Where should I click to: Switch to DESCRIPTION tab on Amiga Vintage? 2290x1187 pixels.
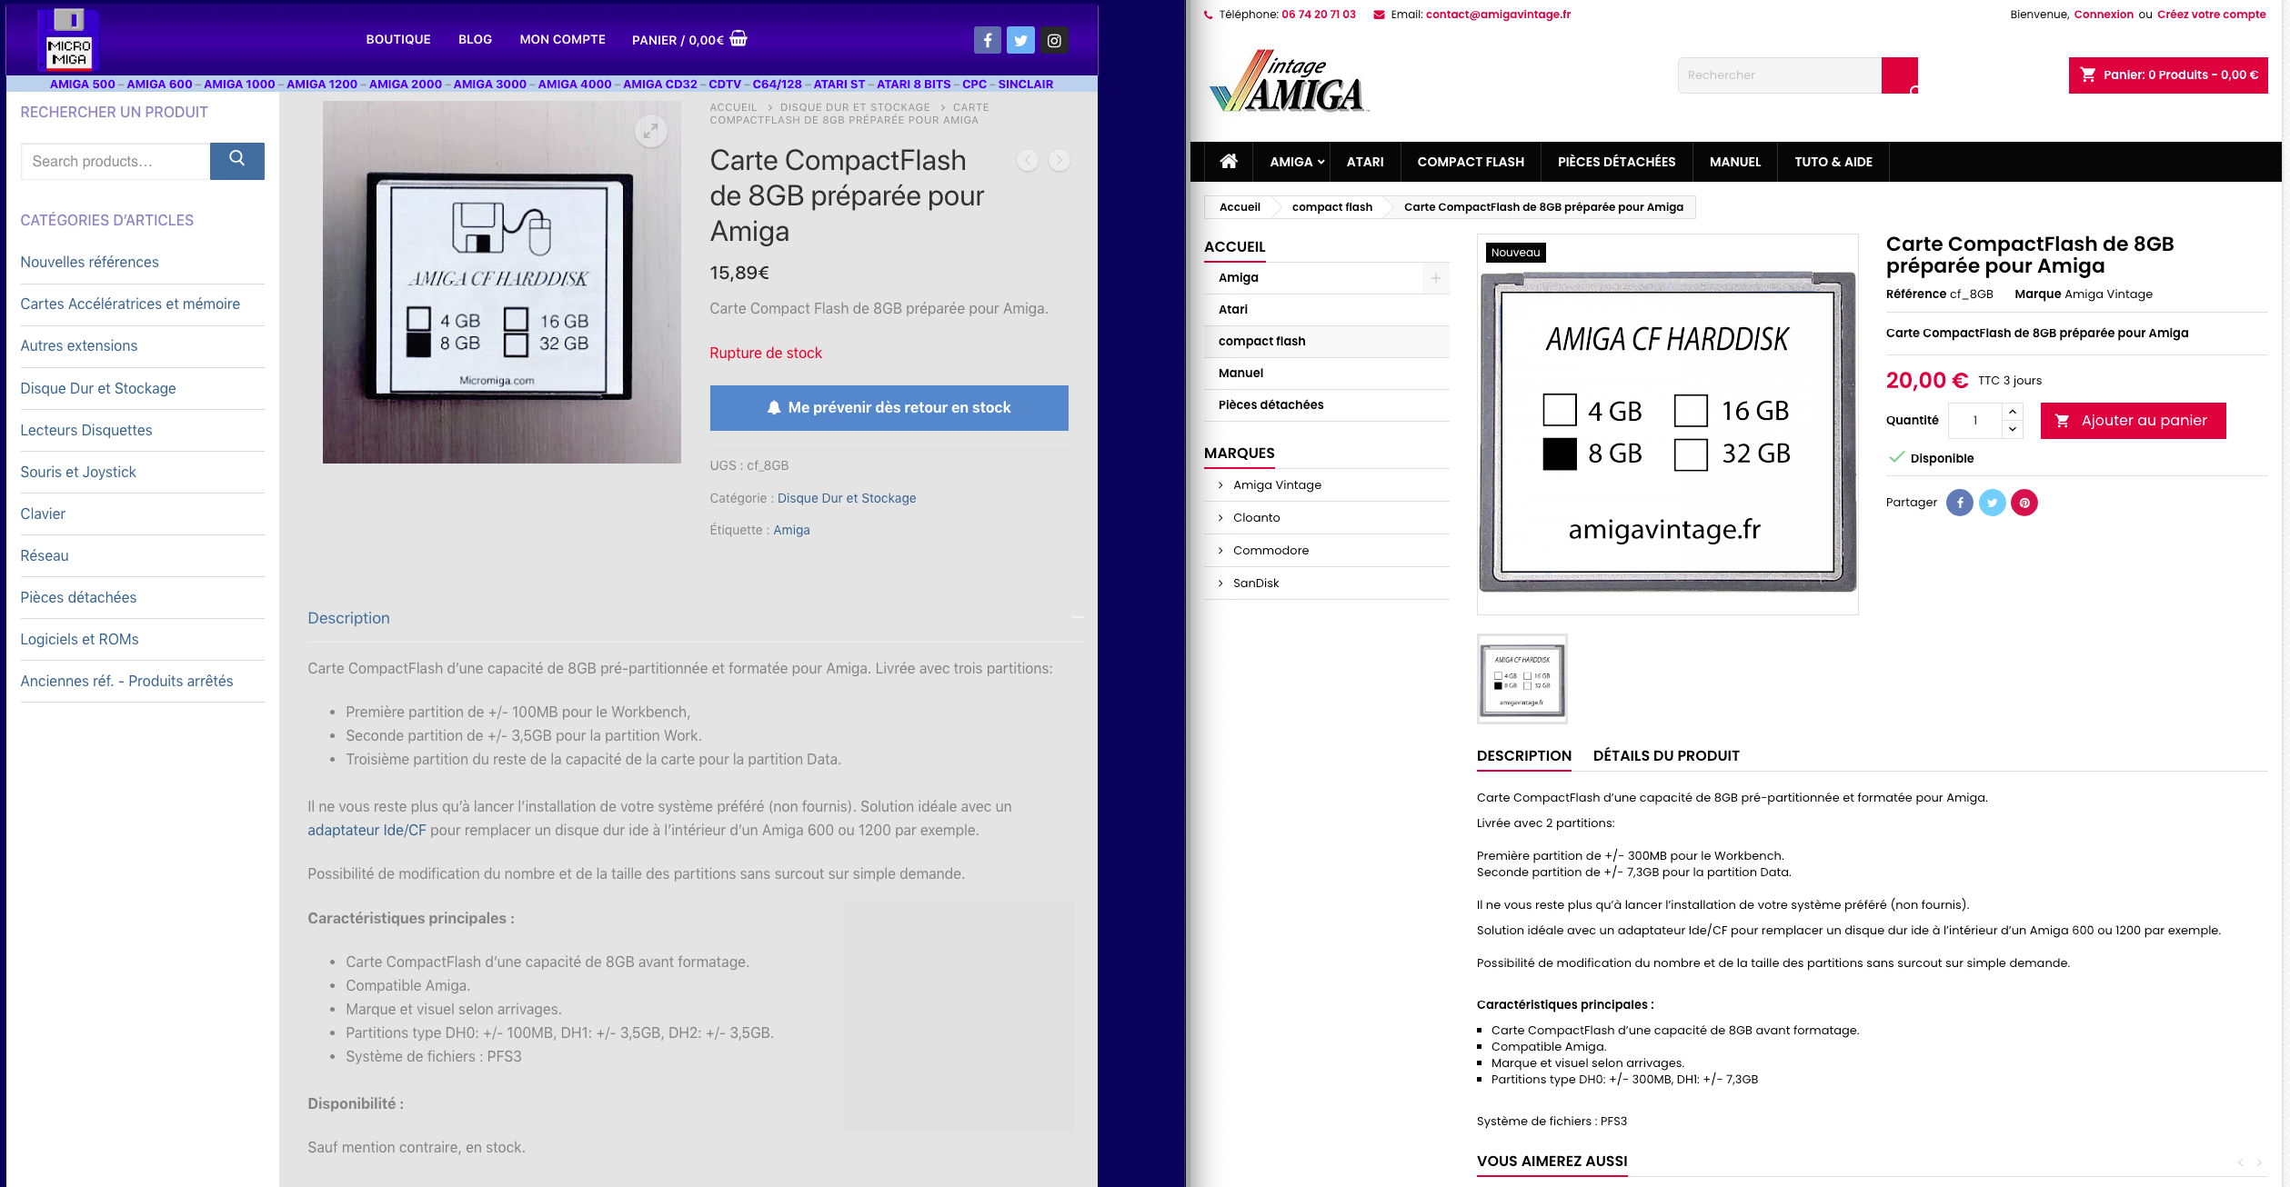point(1524,755)
